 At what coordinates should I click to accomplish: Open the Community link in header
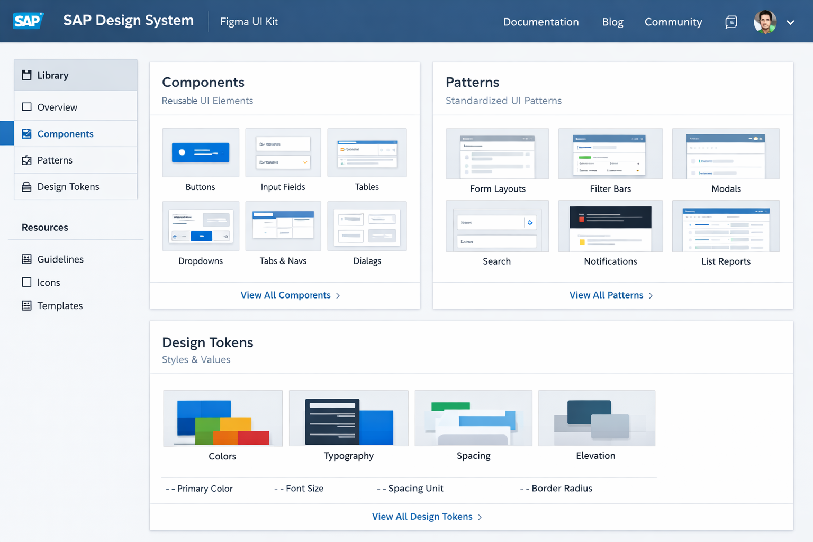pyautogui.click(x=673, y=22)
